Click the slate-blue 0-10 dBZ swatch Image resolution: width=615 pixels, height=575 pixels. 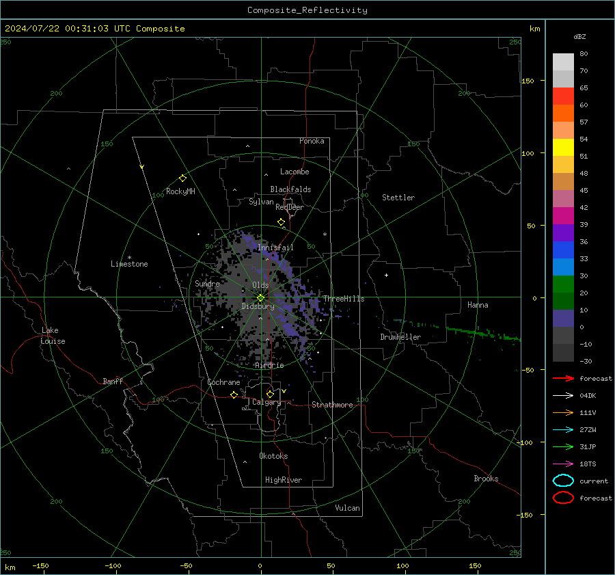(563, 319)
